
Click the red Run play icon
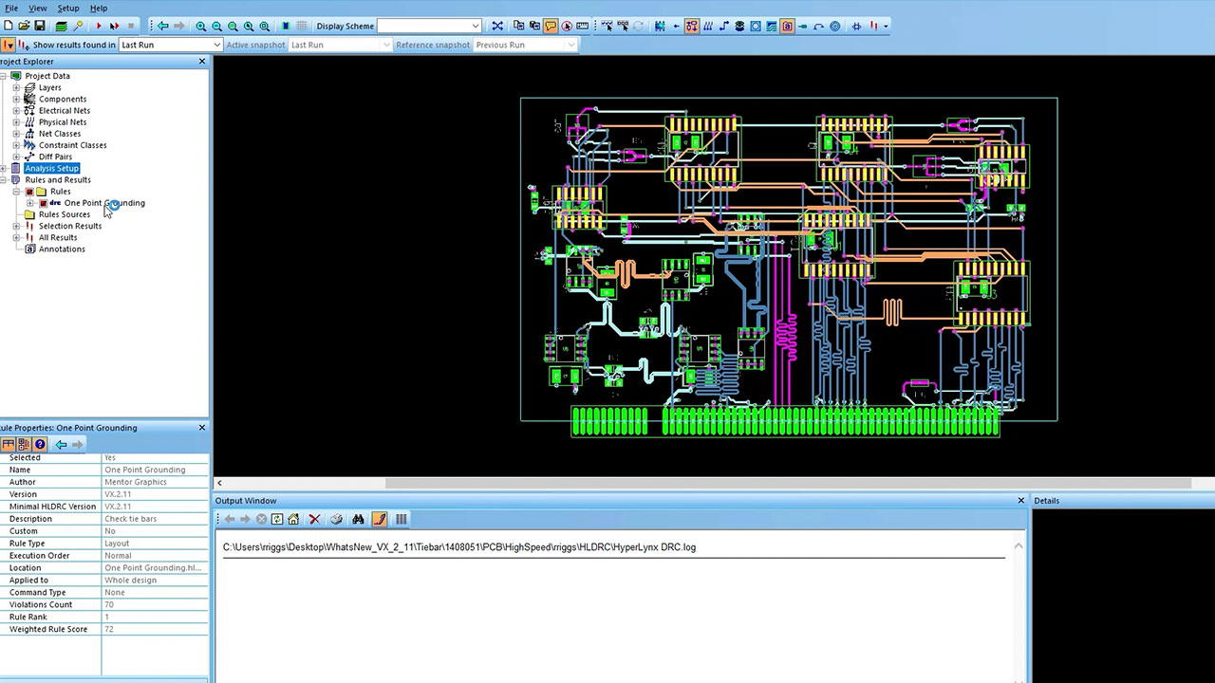tap(99, 26)
